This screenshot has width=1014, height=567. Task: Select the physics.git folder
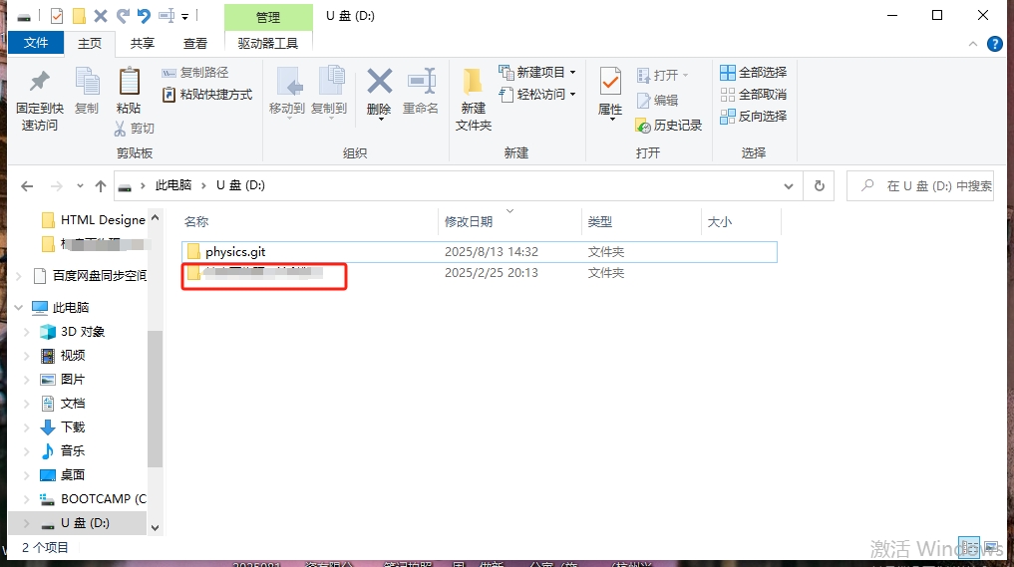[480, 251]
